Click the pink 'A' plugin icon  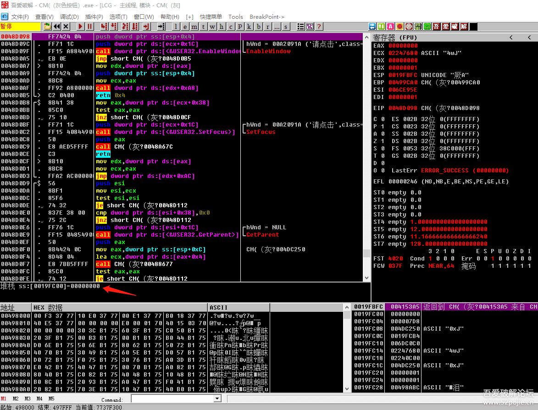(x=390, y=27)
